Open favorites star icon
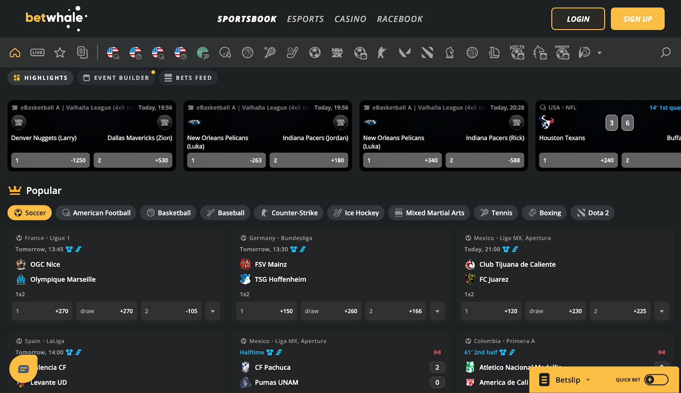 click(60, 53)
